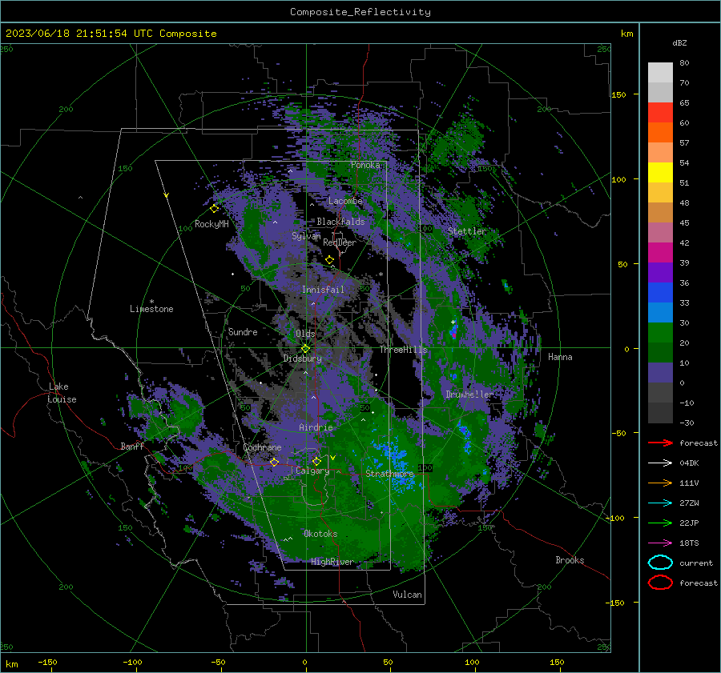Click the Blackfalds city label
Image resolution: width=721 pixels, height=673 pixels.
340,222
